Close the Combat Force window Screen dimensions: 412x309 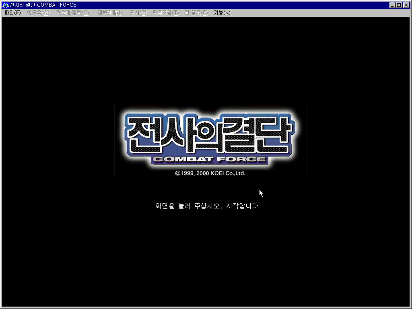(x=406, y=5)
